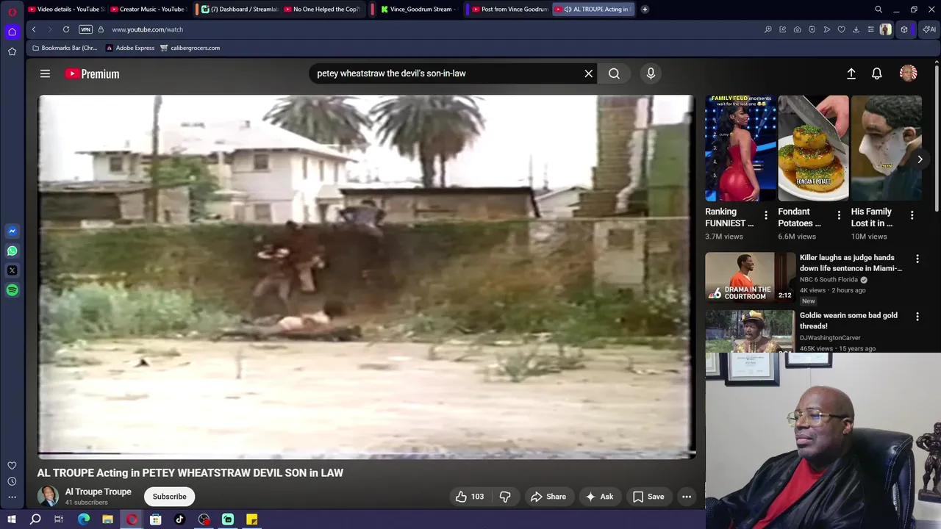This screenshot has height=529, width=941.
Task: Open a new browser tab
Action: click(645, 9)
